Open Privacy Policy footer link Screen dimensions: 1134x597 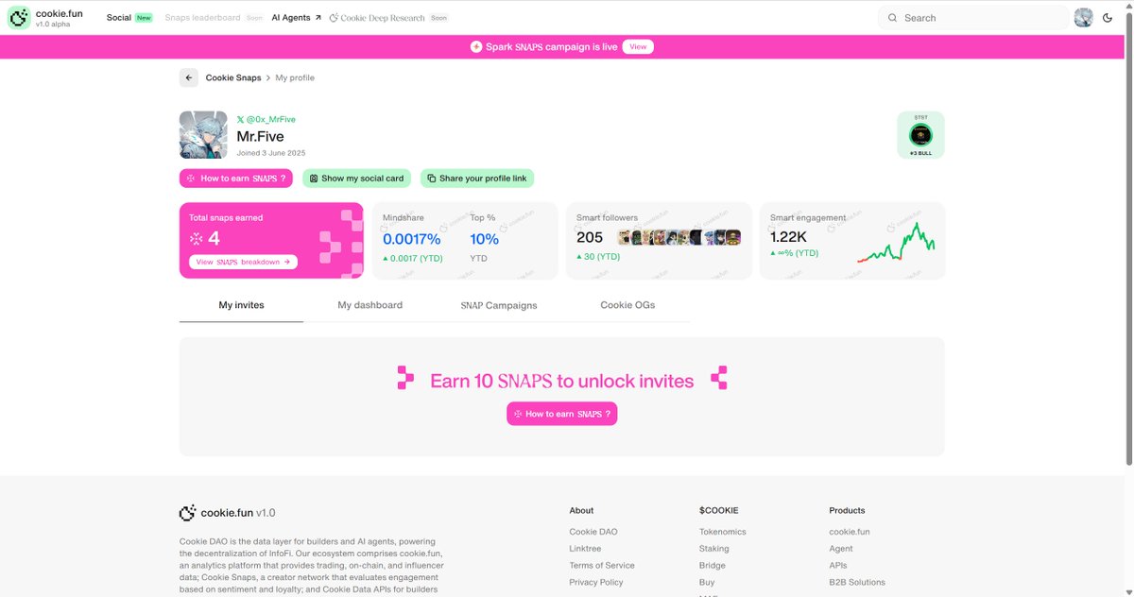tap(596, 583)
